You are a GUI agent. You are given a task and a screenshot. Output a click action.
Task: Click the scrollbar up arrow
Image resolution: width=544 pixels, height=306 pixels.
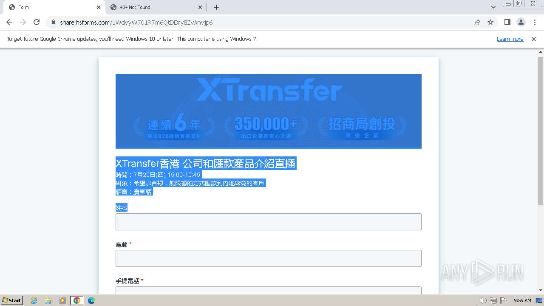541,51
